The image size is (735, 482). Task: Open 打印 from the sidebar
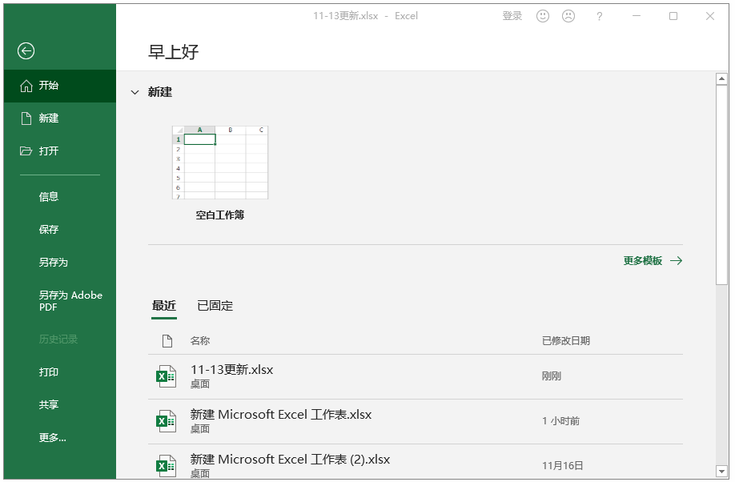pos(49,372)
